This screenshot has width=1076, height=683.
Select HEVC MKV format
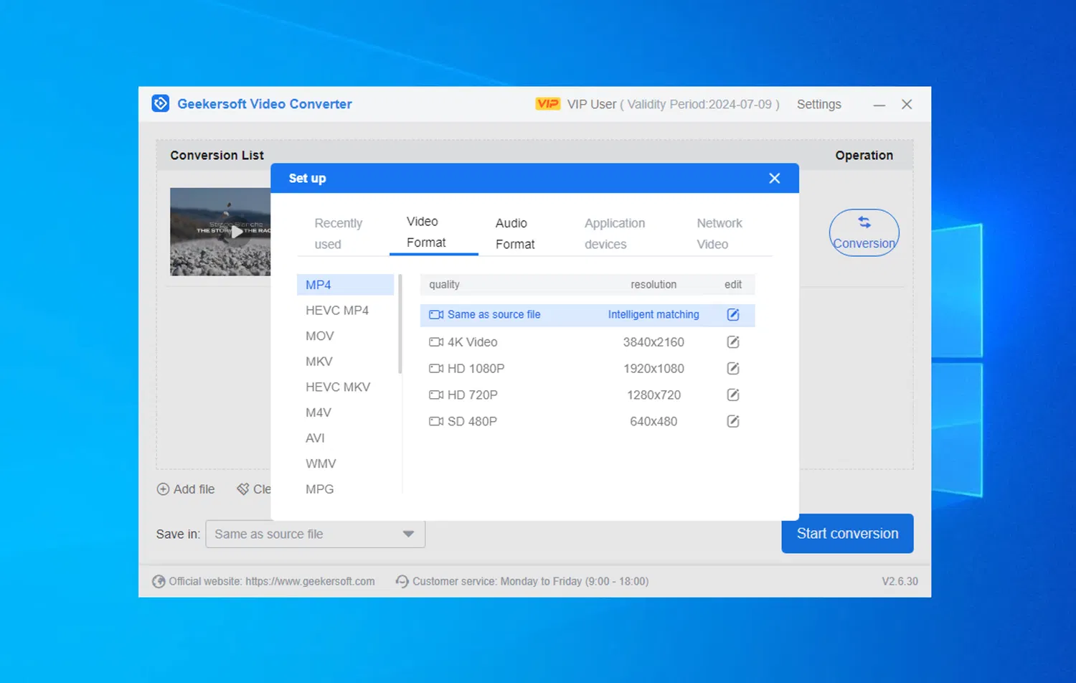click(338, 387)
